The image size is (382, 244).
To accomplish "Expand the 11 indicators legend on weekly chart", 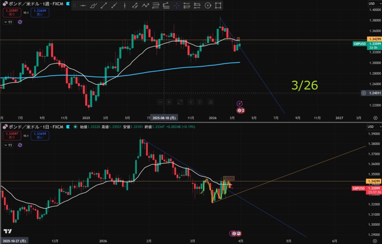I will pos(8,22).
